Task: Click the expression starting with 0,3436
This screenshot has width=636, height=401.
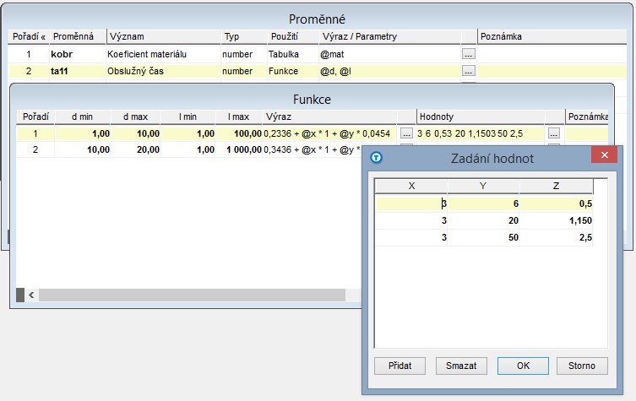Action: [x=312, y=149]
